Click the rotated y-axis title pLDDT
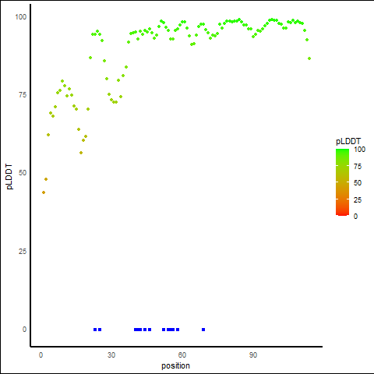The height and width of the screenshot is (374, 374). 9,176
